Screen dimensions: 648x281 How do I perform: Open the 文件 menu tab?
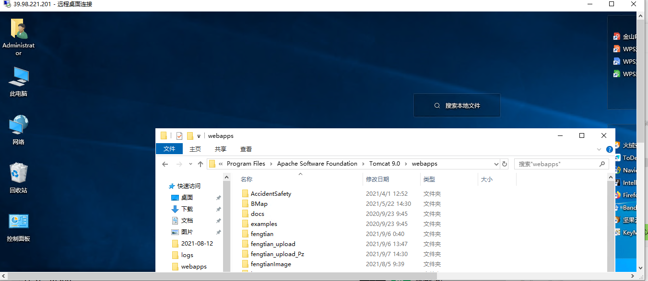[x=169, y=149]
